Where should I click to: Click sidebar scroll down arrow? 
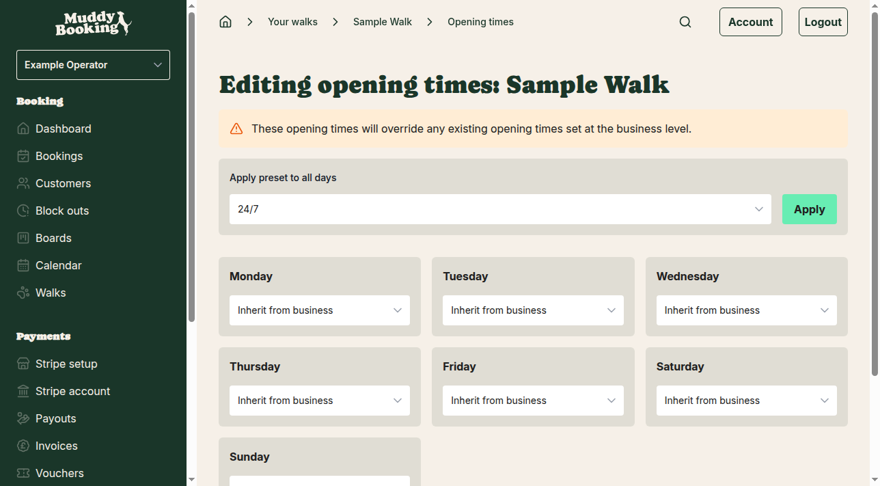click(x=192, y=480)
